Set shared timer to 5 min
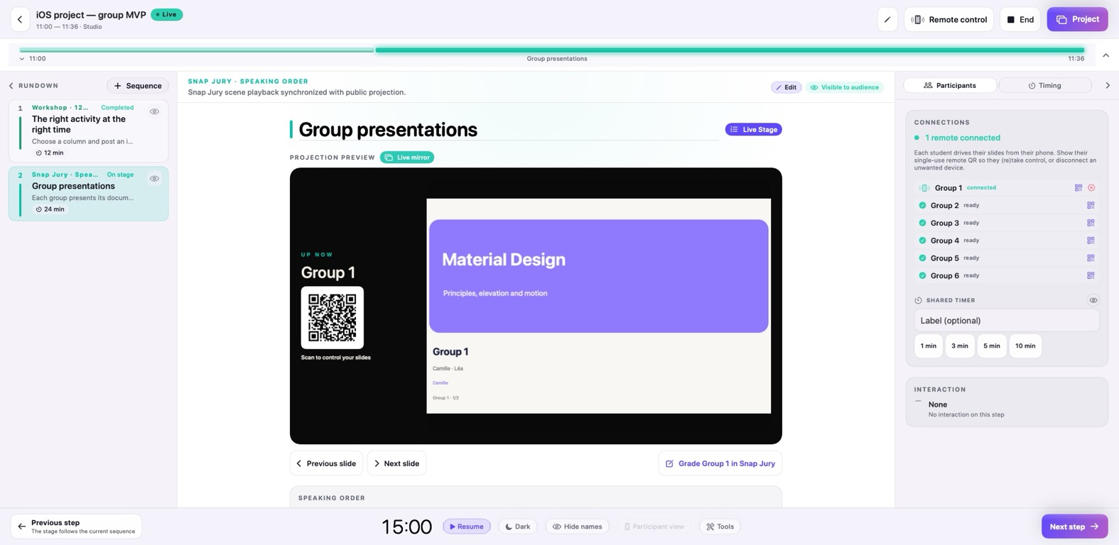Viewport: 1119px width, 545px height. pyautogui.click(x=992, y=346)
